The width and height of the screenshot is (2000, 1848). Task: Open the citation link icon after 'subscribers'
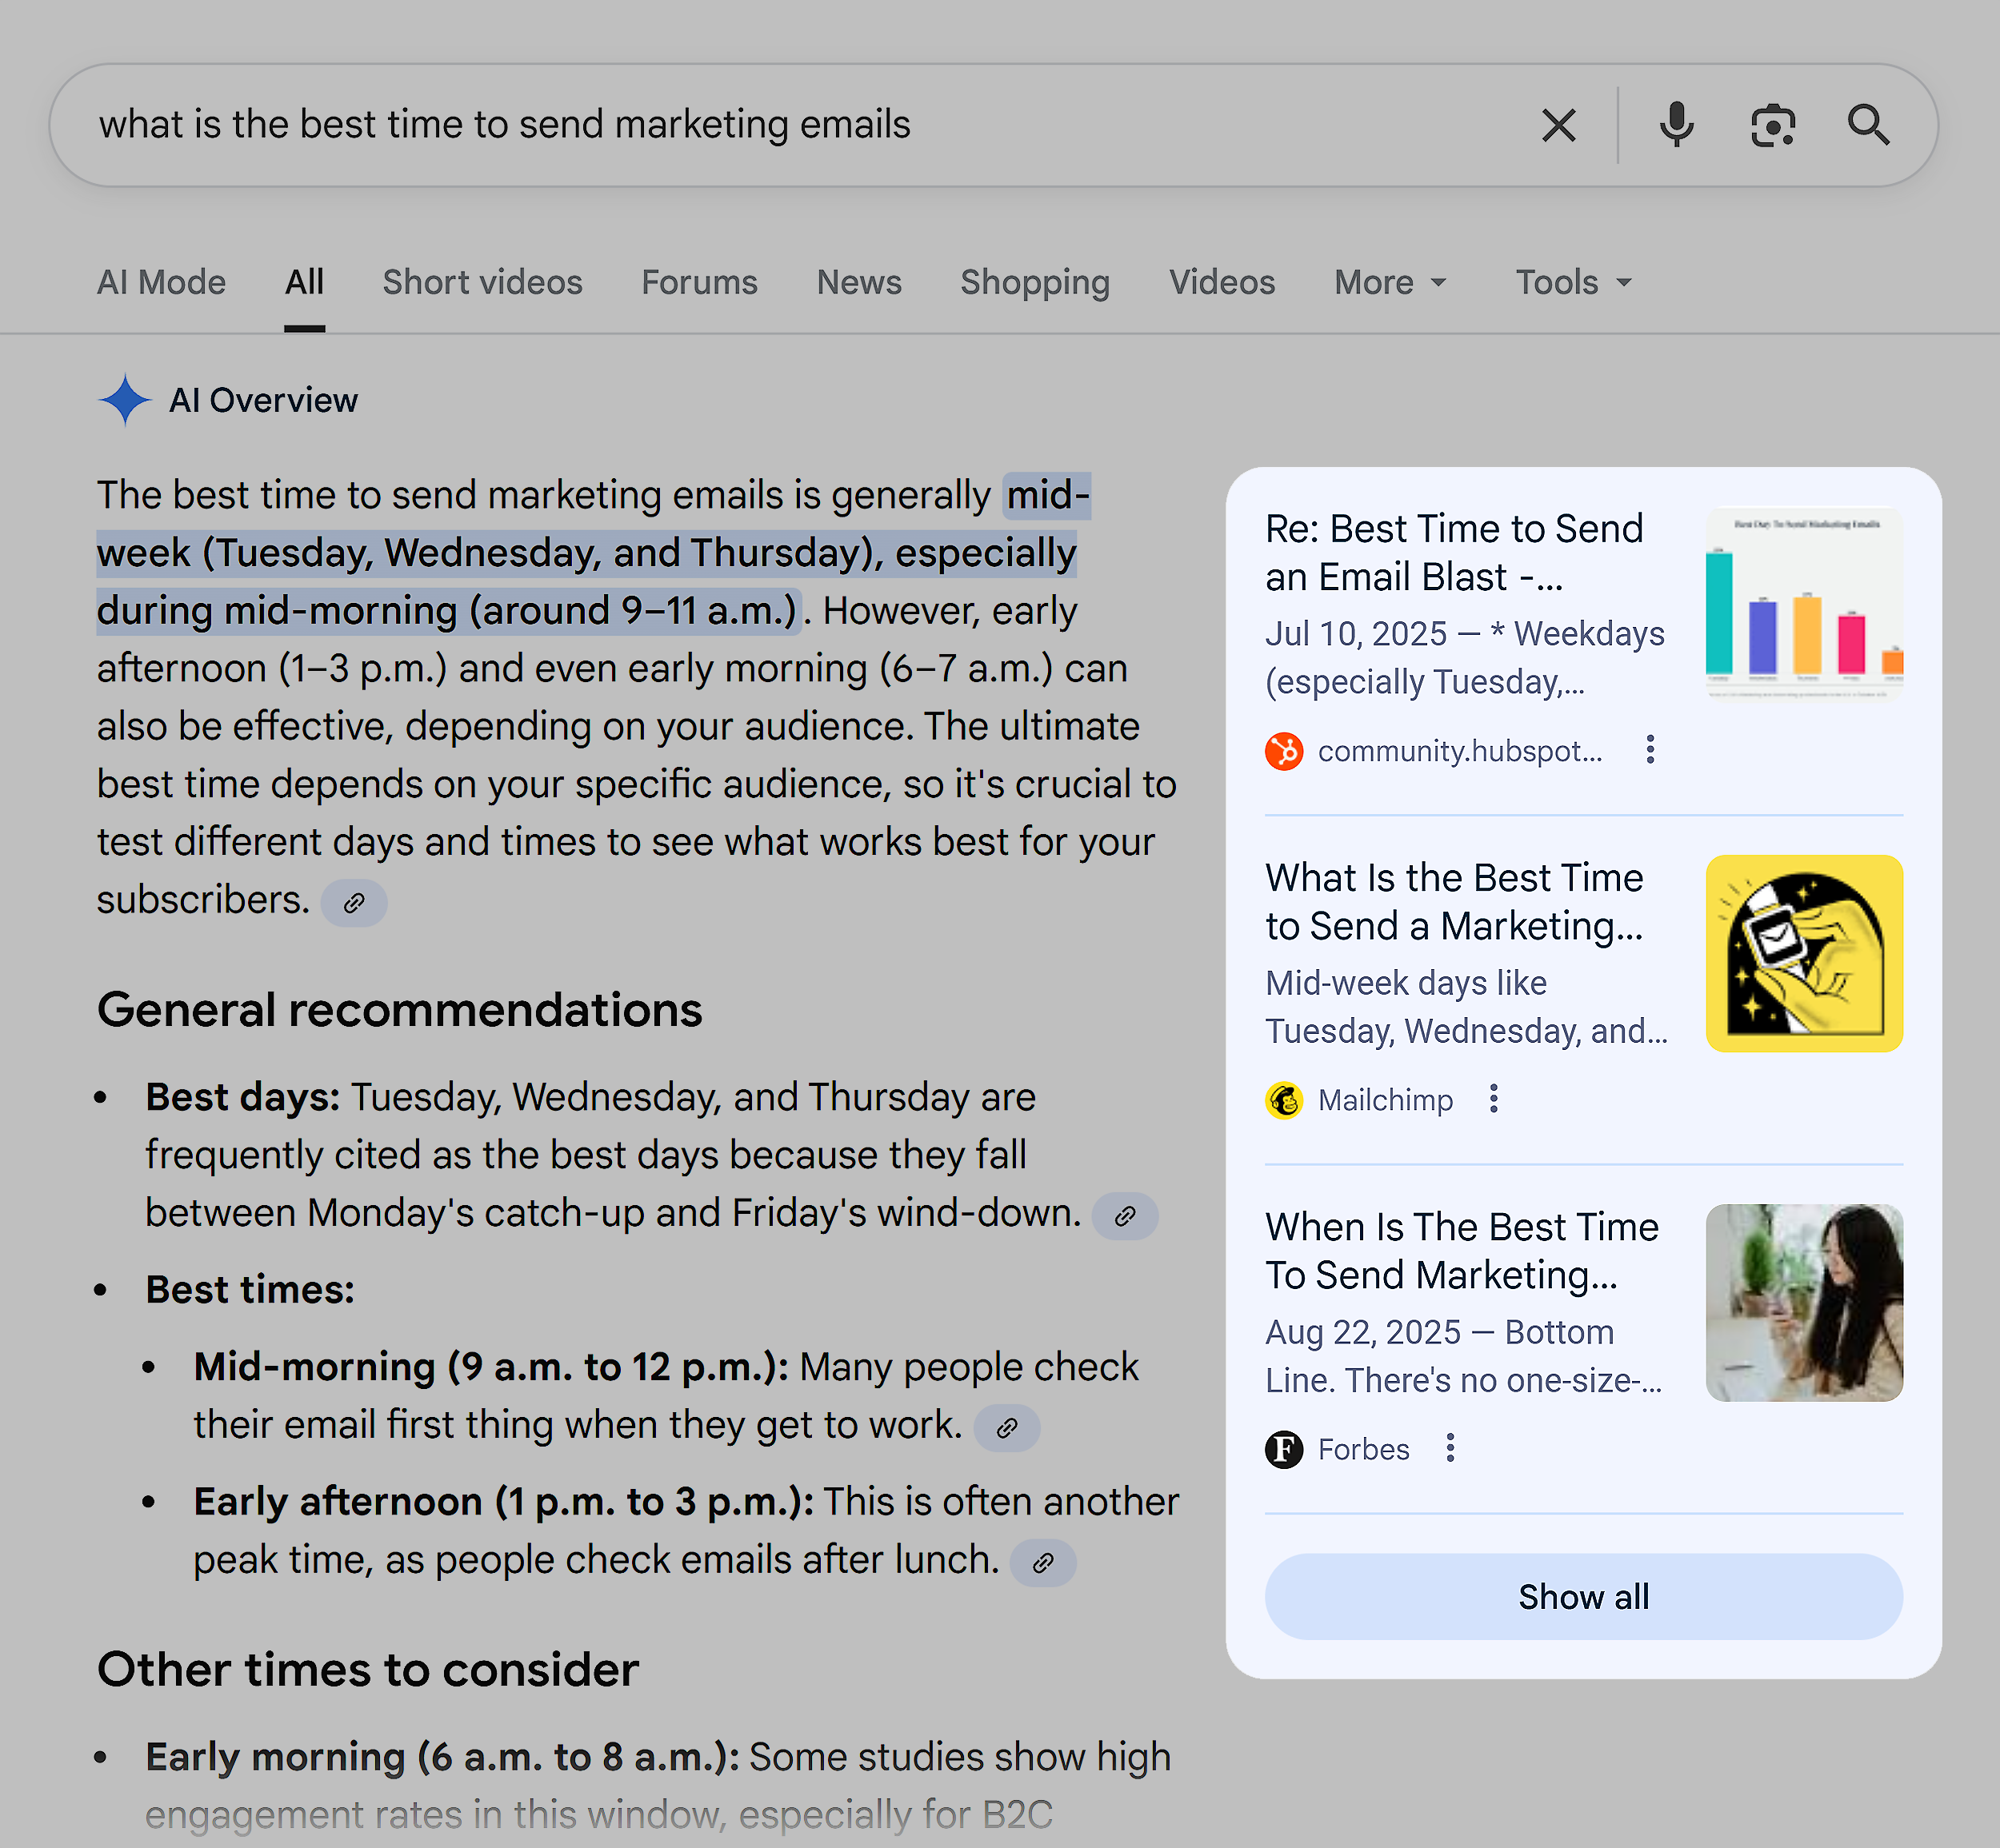tap(354, 902)
